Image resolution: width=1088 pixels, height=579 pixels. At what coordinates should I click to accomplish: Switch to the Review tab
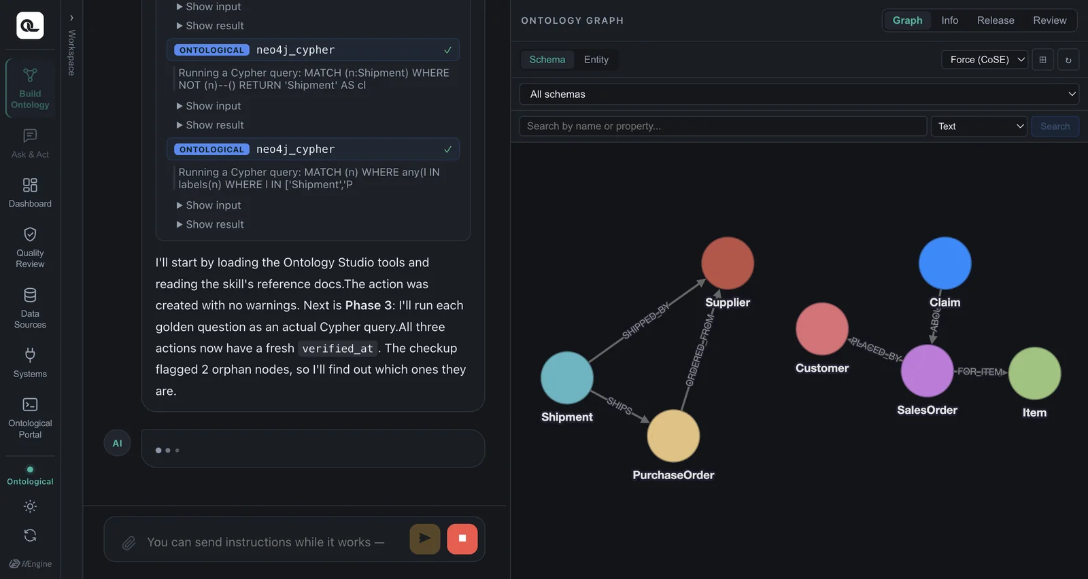[1050, 20]
